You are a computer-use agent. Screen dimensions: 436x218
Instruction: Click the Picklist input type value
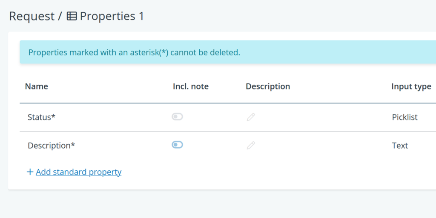click(404, 117)
